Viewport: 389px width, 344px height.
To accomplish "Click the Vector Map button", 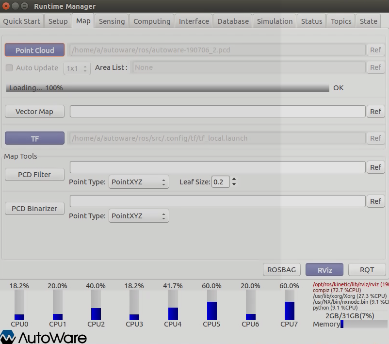I will (x=35, y=112).
